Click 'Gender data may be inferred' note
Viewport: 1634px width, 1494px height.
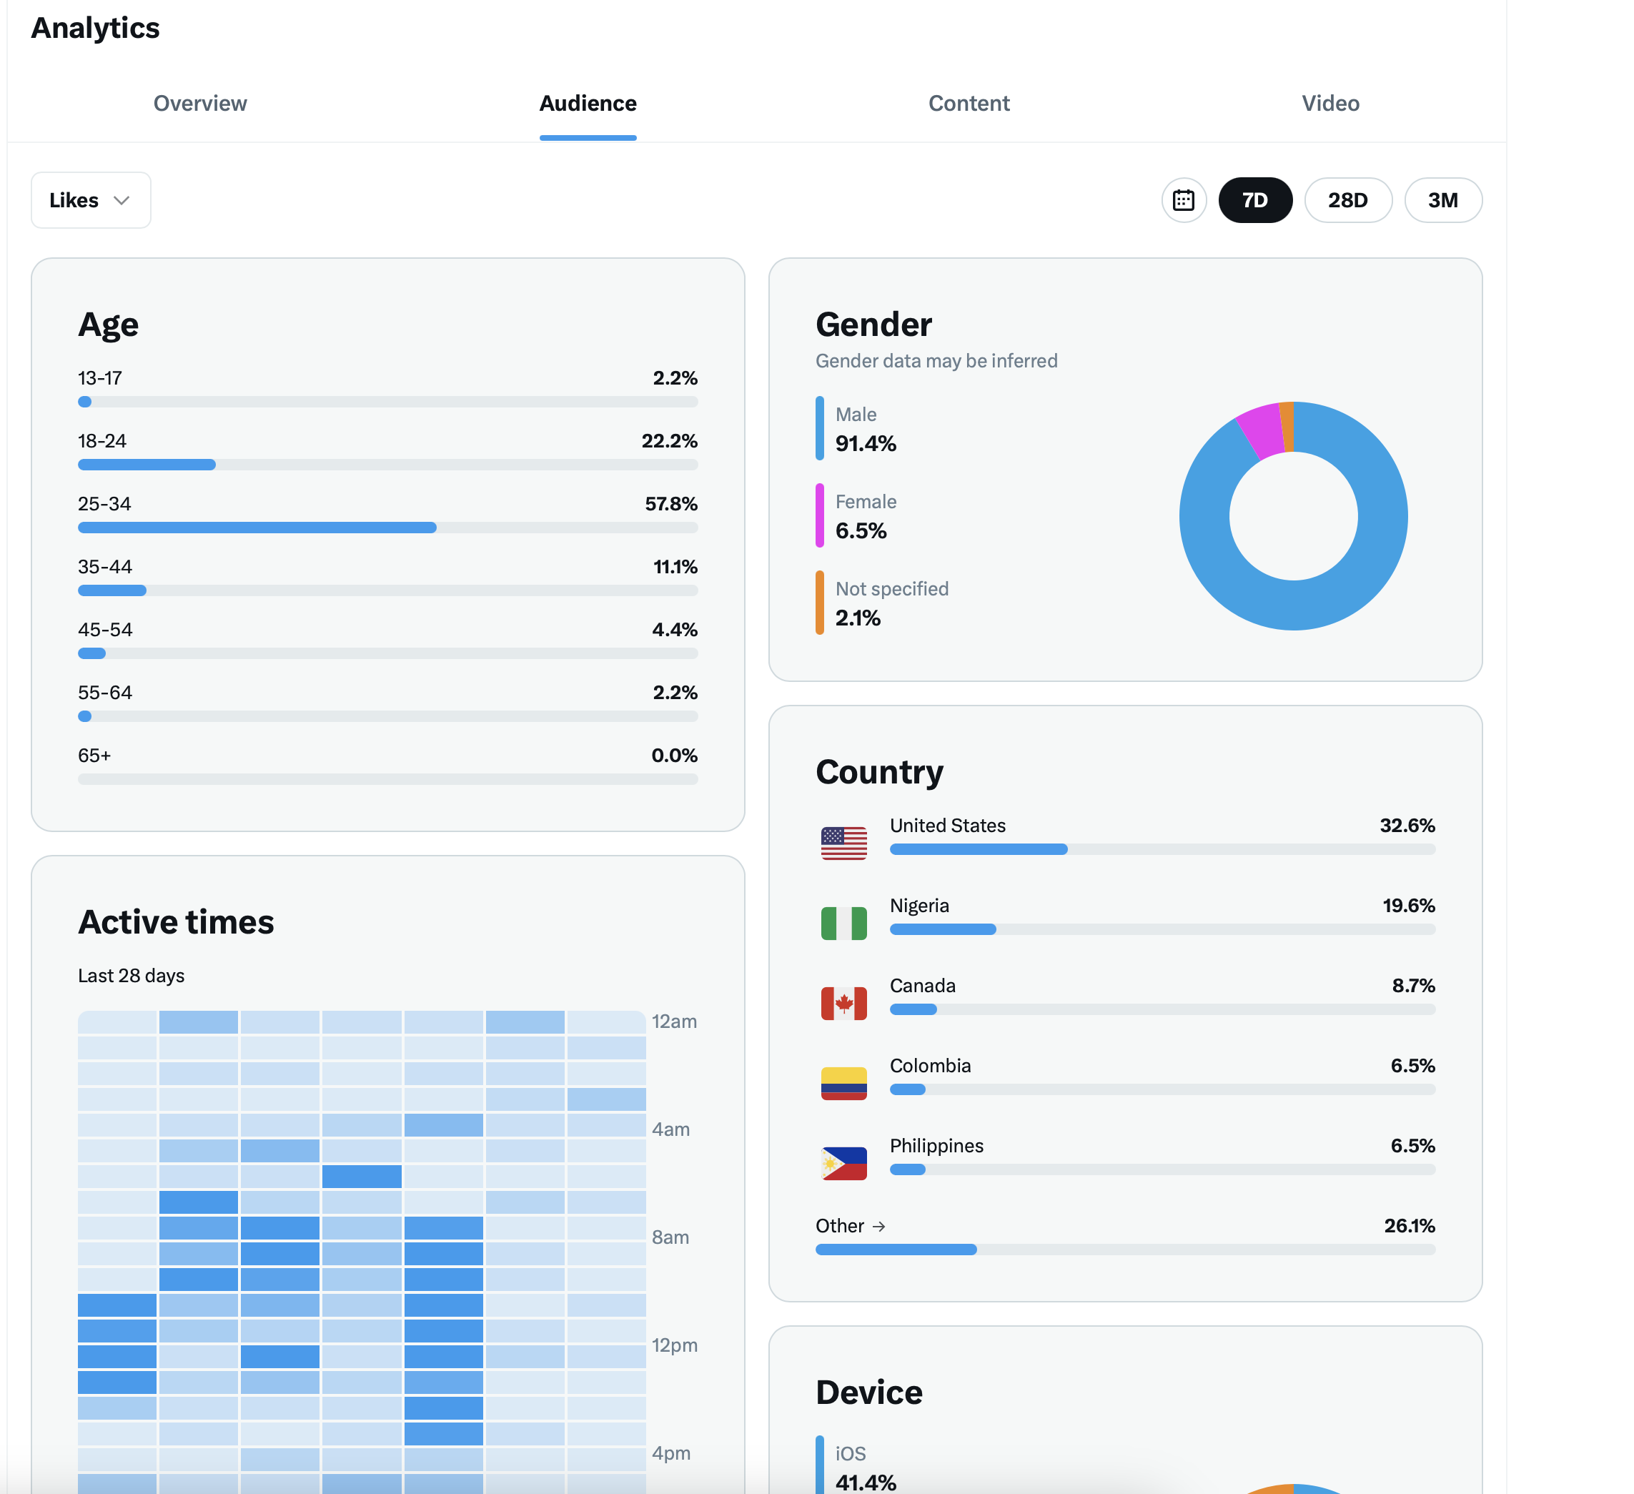[x=936, y=361]
